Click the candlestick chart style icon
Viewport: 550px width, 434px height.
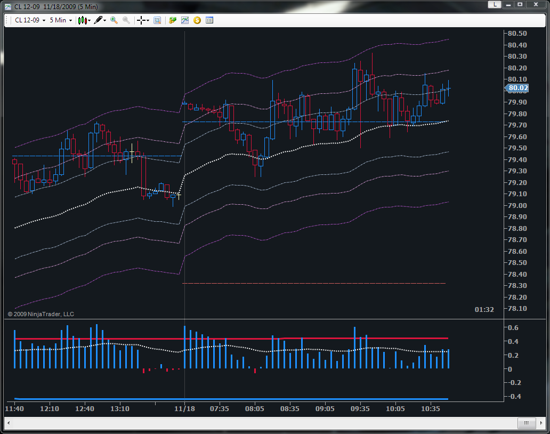(x=82, y=20)
